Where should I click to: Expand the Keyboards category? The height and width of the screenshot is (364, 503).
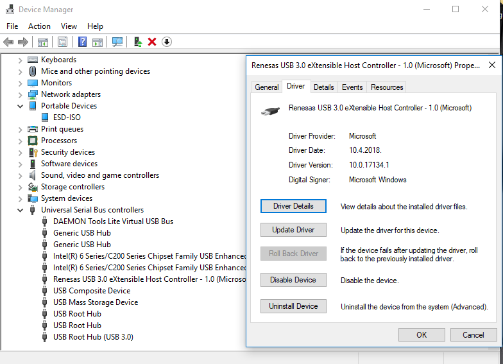click(20, 60)
